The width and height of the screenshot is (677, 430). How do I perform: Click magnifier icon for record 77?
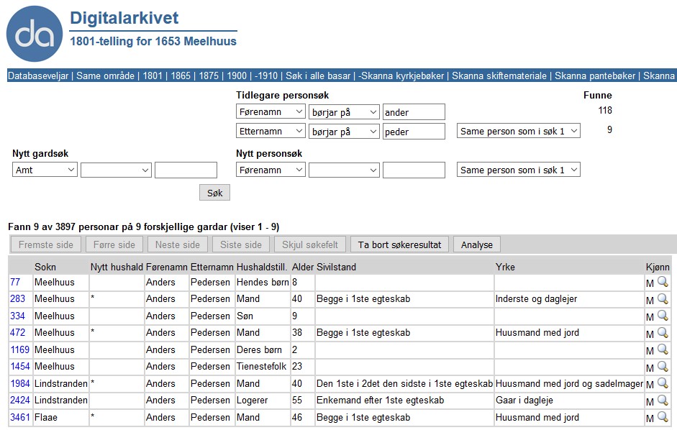[x=663, y=283]
